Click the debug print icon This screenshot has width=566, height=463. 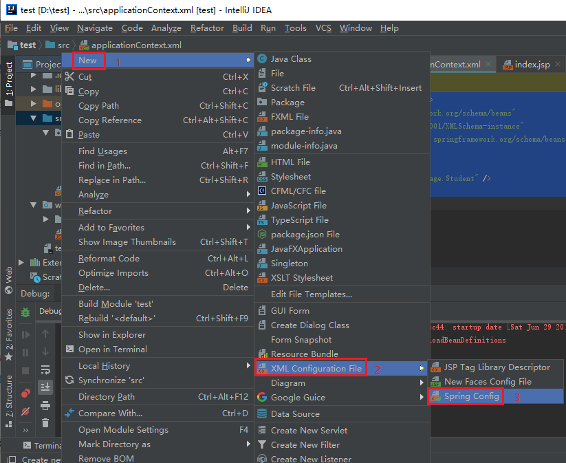pos(45,406)
